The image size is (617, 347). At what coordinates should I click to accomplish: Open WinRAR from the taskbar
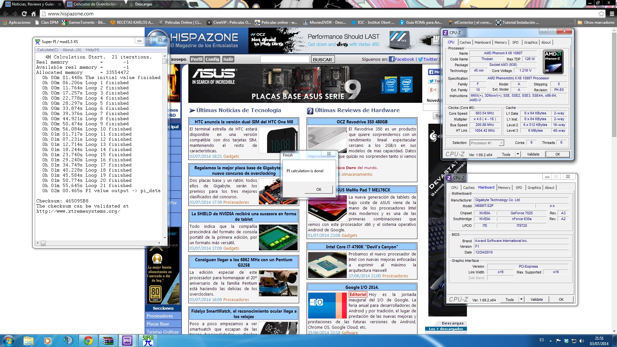pos(108,341)
